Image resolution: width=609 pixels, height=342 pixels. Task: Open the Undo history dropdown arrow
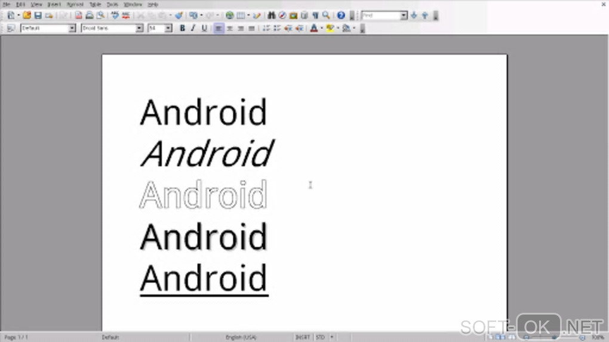click(x=201, y=15)
